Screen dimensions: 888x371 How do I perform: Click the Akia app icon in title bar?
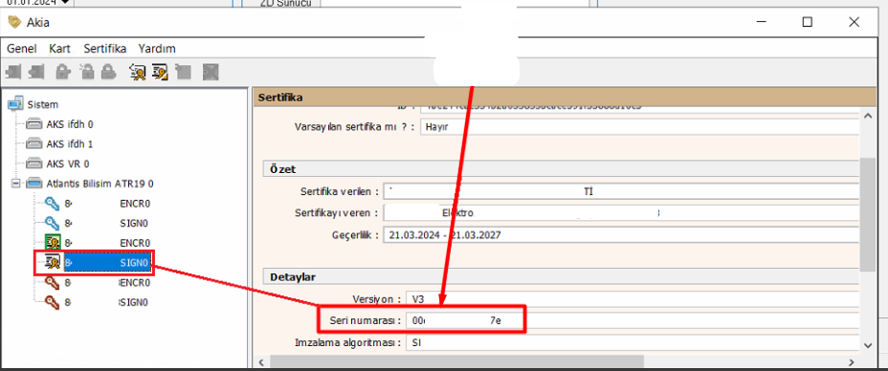point(14,23)
